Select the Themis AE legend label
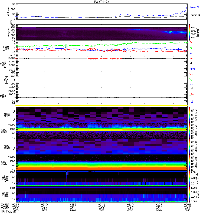203x216 pixels. pyautogui.click(x=195, y=15)
